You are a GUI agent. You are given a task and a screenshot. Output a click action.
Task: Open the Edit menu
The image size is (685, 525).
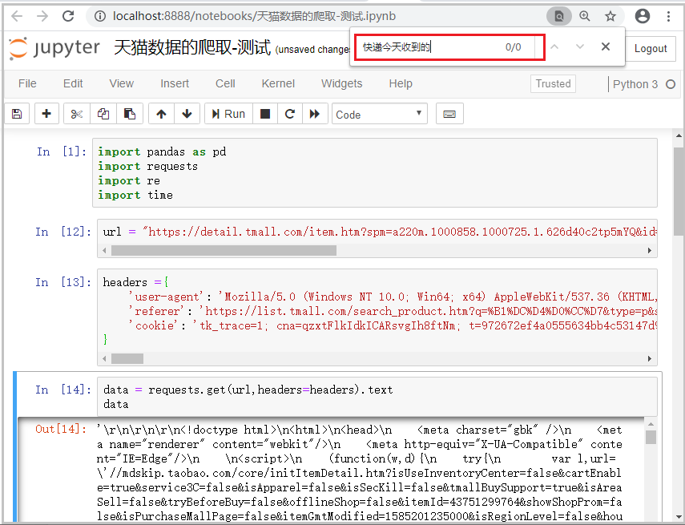(x=73, y=83)
